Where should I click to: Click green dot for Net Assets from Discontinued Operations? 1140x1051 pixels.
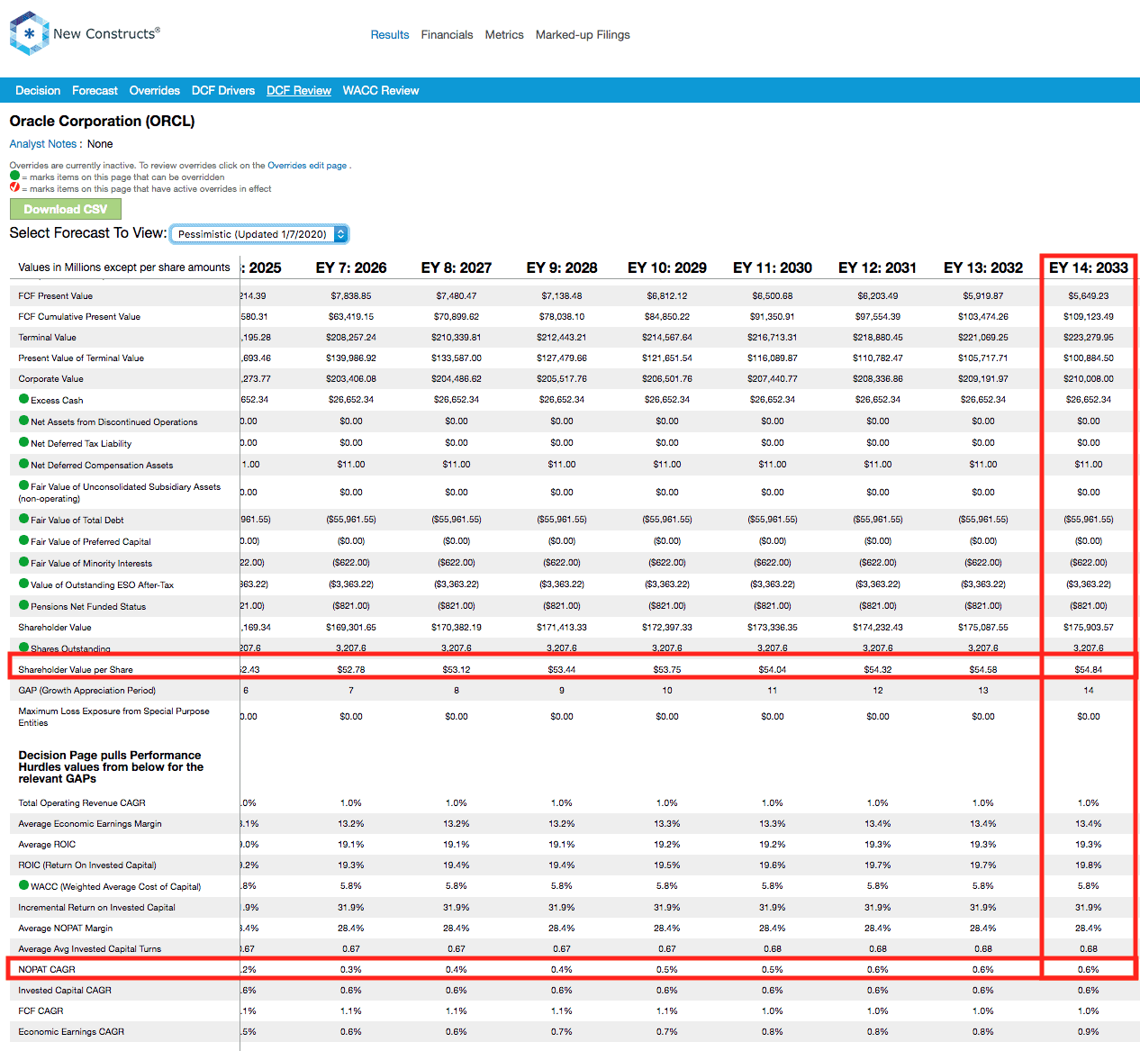[x=23, y=420]
